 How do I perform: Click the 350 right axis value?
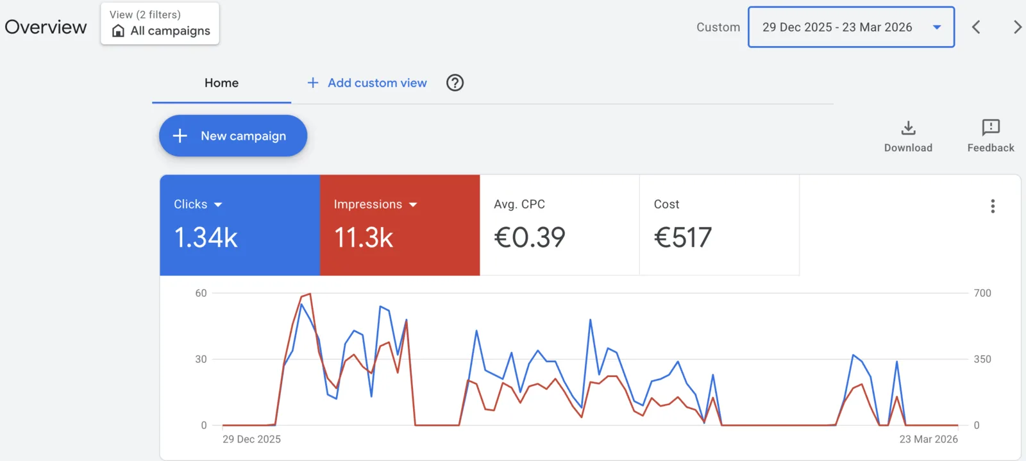coord(982,359)
